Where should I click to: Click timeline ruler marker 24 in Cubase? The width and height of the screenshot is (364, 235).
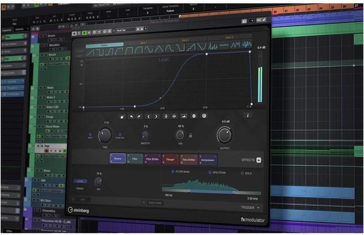pos(321,8)
